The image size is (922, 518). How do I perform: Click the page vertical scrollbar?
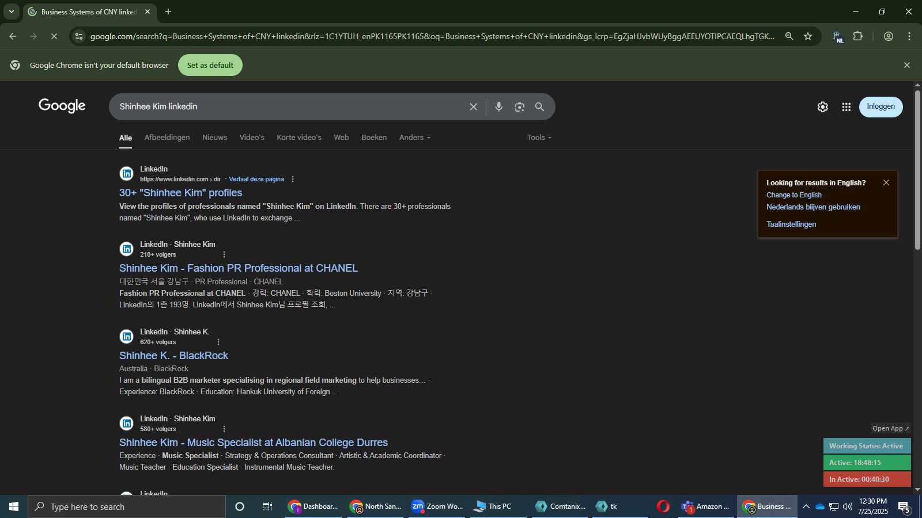917,170
